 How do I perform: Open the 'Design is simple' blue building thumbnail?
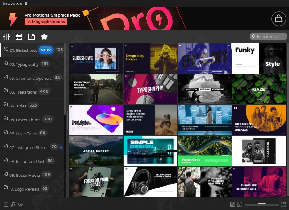point(205,120)
